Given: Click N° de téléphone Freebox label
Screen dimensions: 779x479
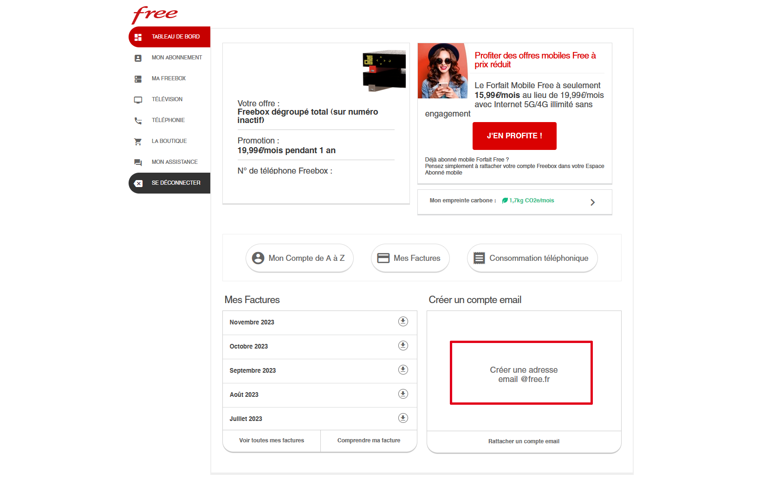Looking at the screenshot, I should click(285, 171).
